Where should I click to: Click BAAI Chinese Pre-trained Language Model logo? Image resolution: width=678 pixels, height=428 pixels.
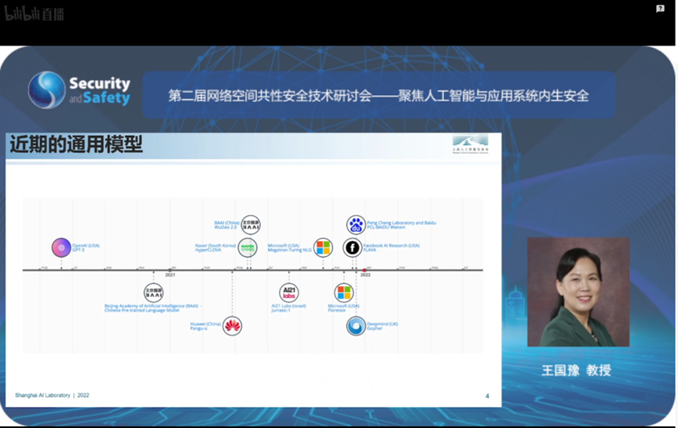(x=154, y=293)
